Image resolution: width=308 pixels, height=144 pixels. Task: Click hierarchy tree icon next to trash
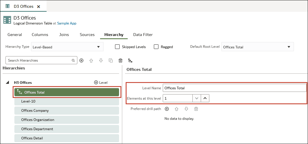(130, 60)
